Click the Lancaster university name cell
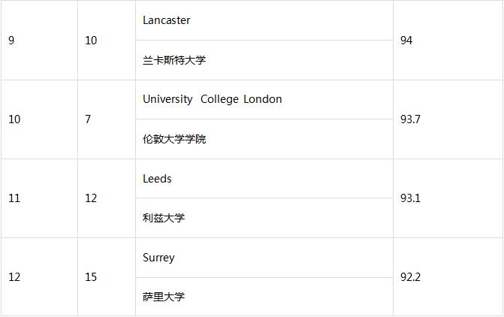Image resolution: width=504 pixels, height=317 pixels. [166, 20]
